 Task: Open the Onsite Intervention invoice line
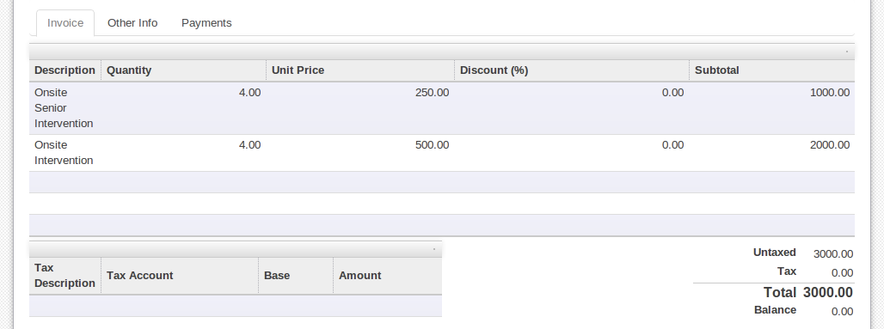pos(64,153)
